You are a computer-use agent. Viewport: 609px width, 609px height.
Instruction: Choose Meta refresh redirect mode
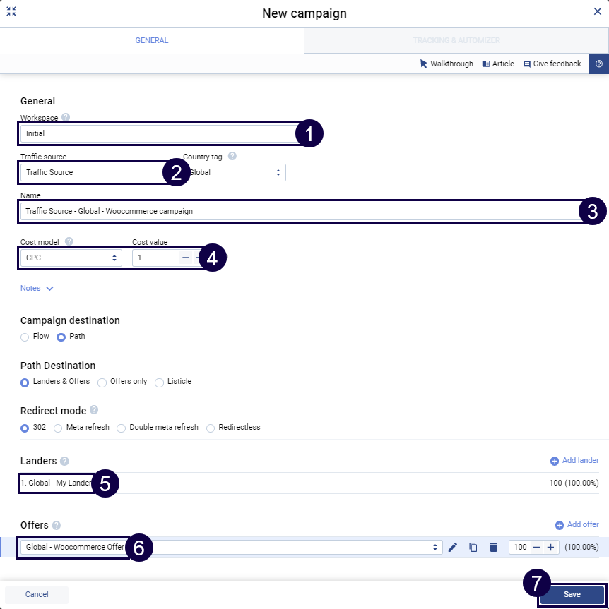pos(58,428)
